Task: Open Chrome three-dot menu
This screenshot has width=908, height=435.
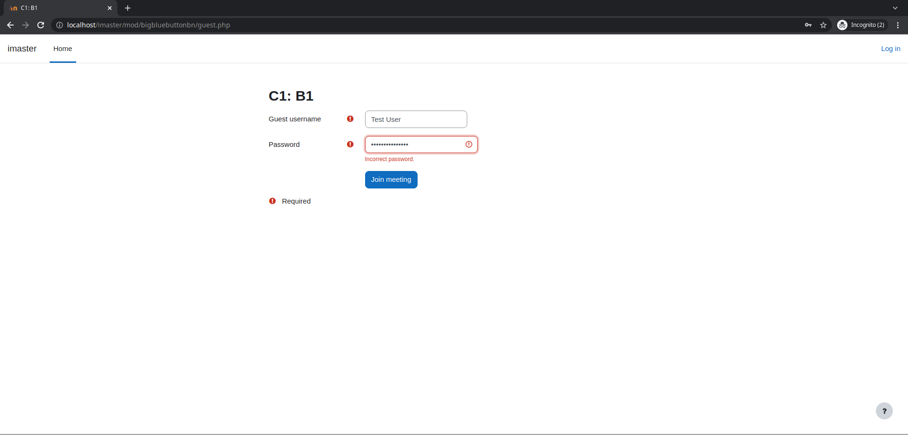Action: point(898,25)
